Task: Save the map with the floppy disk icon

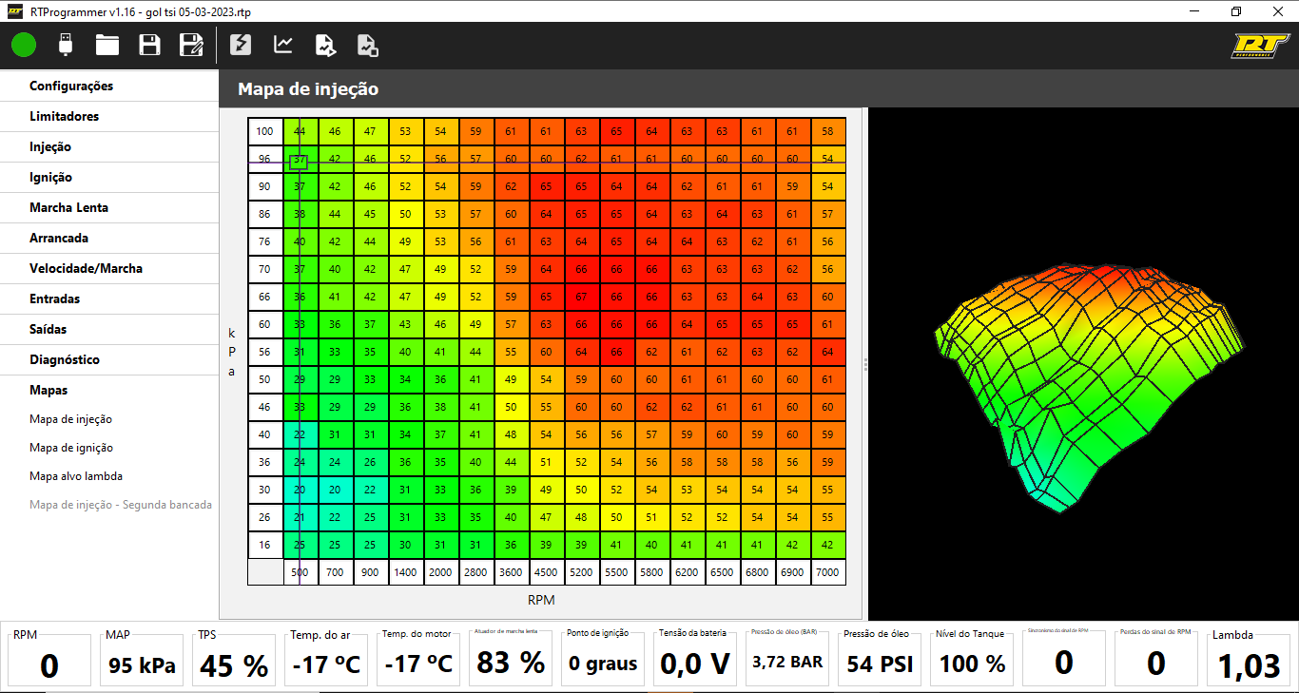Action: click(149, 44)
